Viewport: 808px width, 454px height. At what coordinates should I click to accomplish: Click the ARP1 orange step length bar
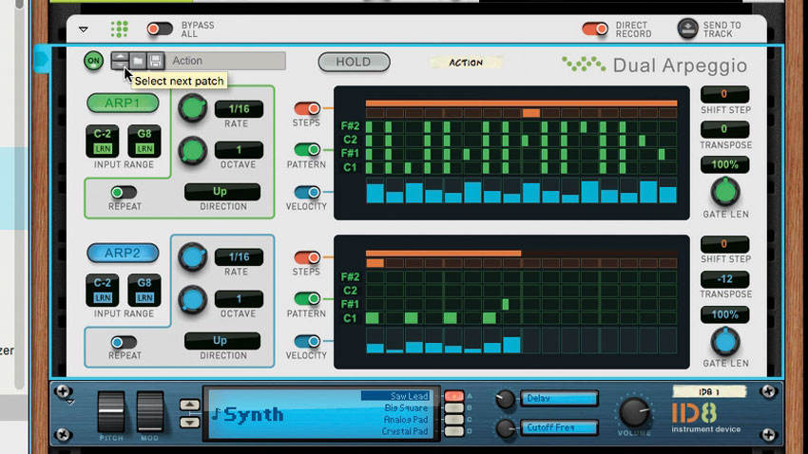pyautogui.click(x=521, y=103)
